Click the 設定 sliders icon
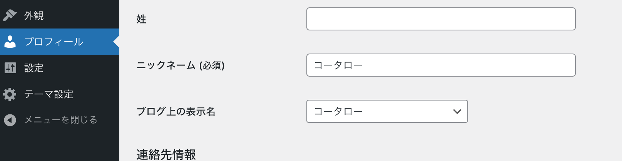The image size is (622, 161). (x=10, y=68)
